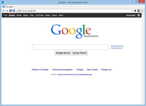Open Maps in the Google bar
This screenshot has width=146, height=106.
point(26,15)
